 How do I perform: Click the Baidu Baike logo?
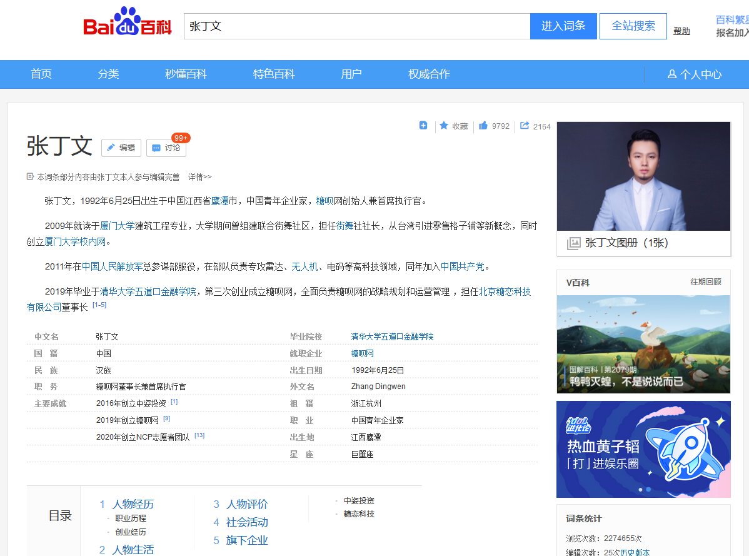coord(127,22)
